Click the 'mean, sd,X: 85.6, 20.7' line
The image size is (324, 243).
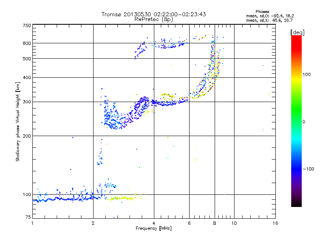(x=269, y=21)
